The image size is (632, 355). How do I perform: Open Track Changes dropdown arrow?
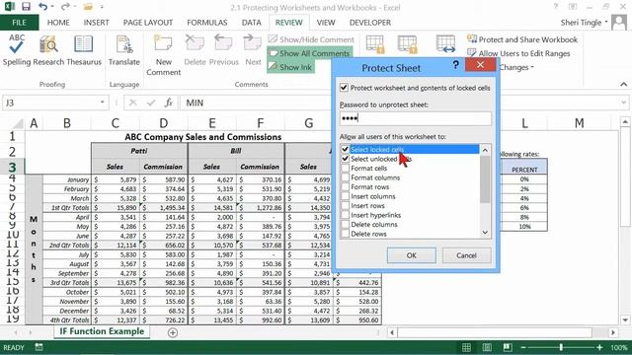point(532,67)
